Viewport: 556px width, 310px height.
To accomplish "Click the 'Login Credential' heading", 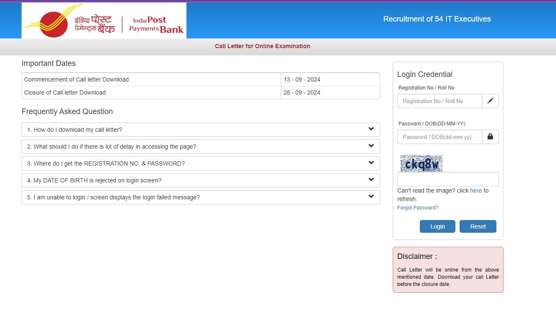I will [x=425, y=74].
